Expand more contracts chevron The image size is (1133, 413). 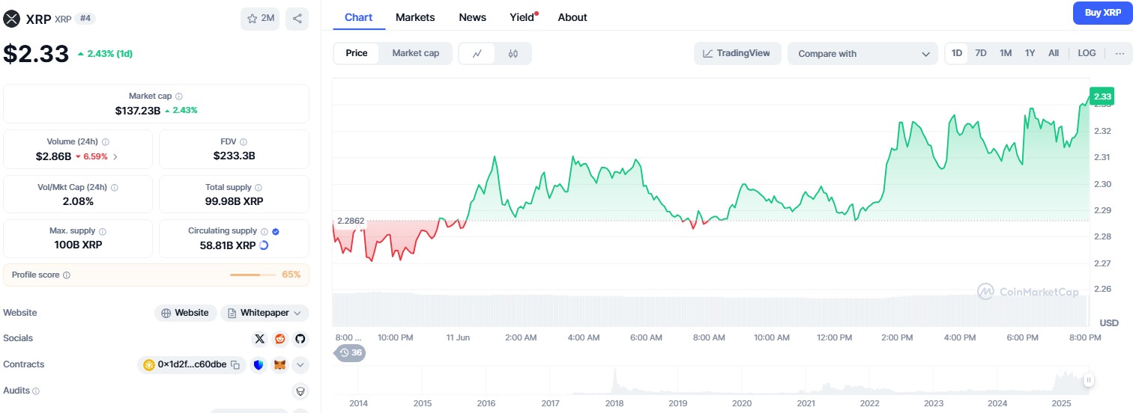pos(300,365)
